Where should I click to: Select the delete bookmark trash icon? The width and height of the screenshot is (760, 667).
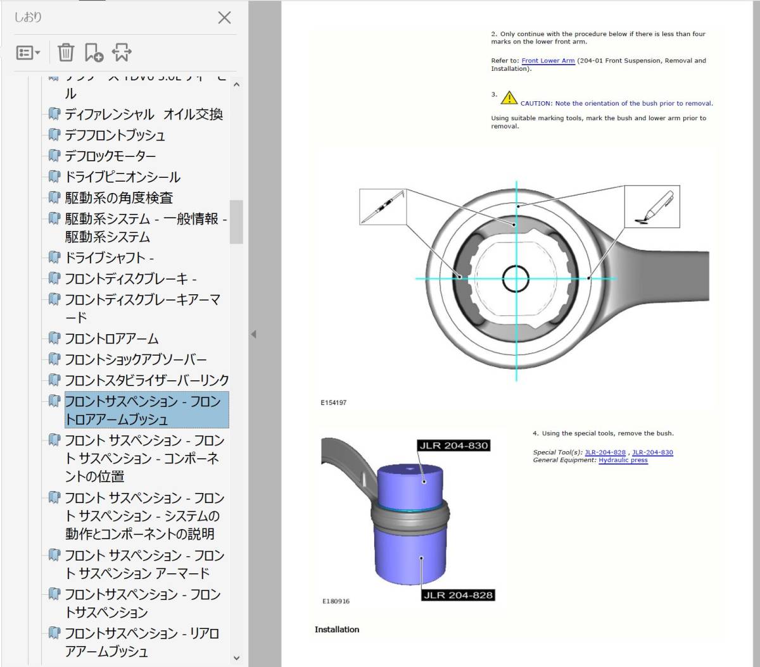(65, 52)
